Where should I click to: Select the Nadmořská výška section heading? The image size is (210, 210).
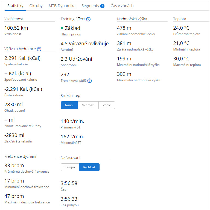point(132,19)
